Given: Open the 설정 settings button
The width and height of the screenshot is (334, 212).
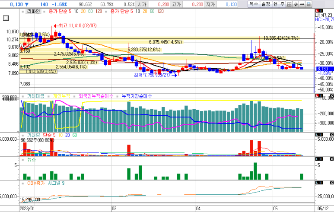Looking at the screenshot, I should click(266, 4).
